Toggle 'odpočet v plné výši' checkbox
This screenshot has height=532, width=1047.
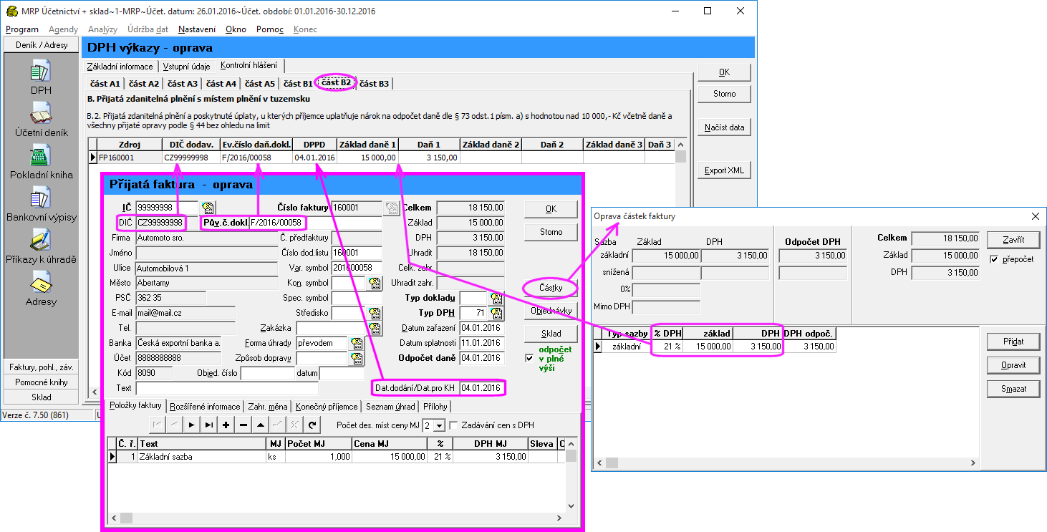tap(529, 358)
